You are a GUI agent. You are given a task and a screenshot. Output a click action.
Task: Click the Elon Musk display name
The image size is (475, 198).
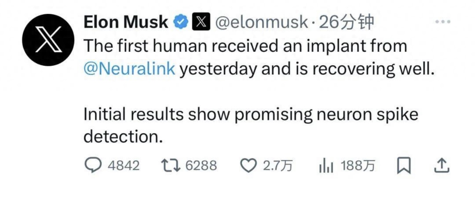click(126, 23)
